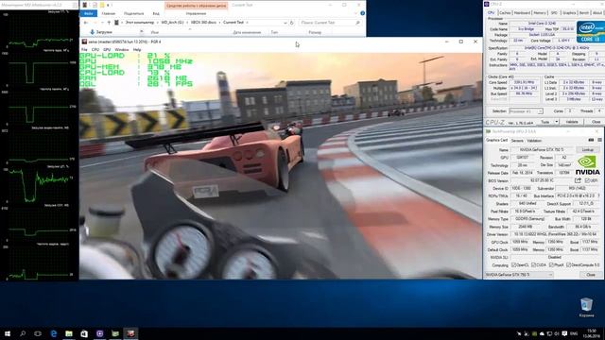This screenshot has width=605, height=340.
Task: Toggle the OpenCL checkbox in GPU-Z
Action: click(x=513, y=265)
